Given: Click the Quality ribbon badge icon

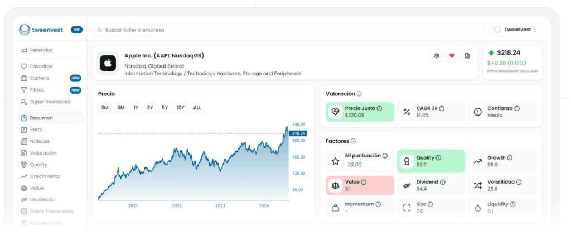Looking at the screenshot, I should pos(407,161).
